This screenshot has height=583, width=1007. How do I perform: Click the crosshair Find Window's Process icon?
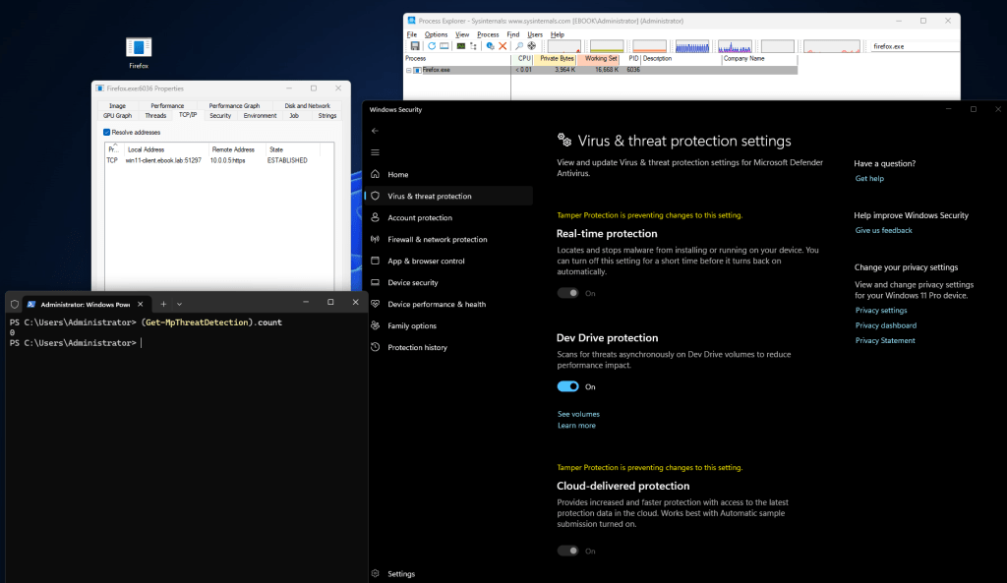[532, 46]
